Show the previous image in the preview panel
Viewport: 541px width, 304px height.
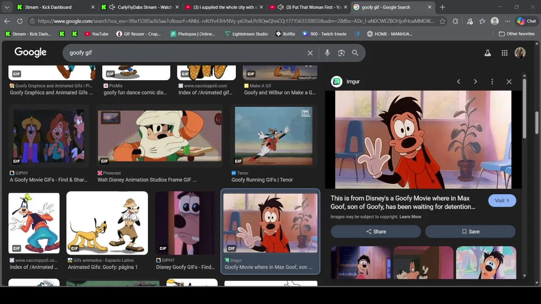[459, 81]
